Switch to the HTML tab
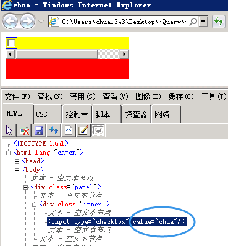This screenshot has height=246, width=228. pyautogui.click(x=18, y=113)
